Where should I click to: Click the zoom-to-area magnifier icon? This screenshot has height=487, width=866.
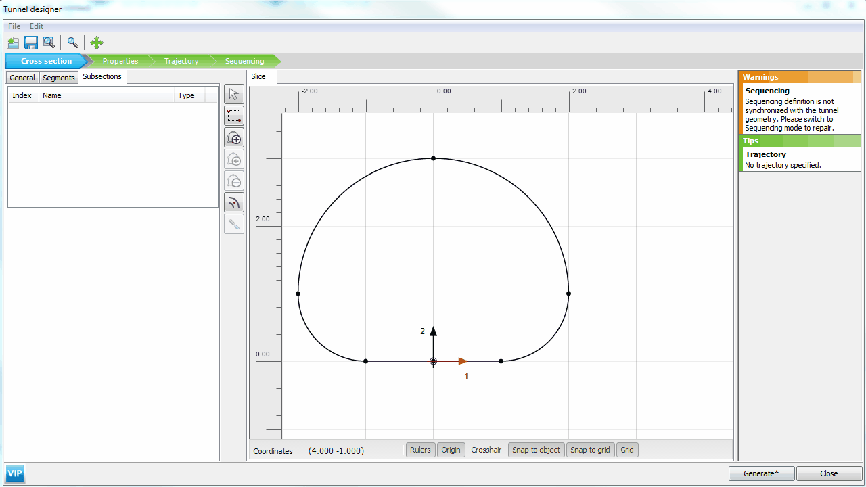49,43
